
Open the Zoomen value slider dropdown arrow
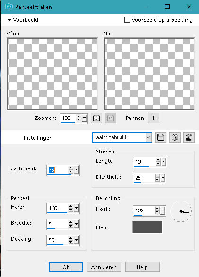[x=85, y=118]
